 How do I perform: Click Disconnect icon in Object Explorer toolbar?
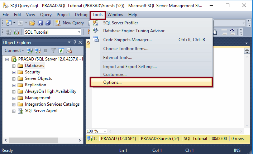38,51
